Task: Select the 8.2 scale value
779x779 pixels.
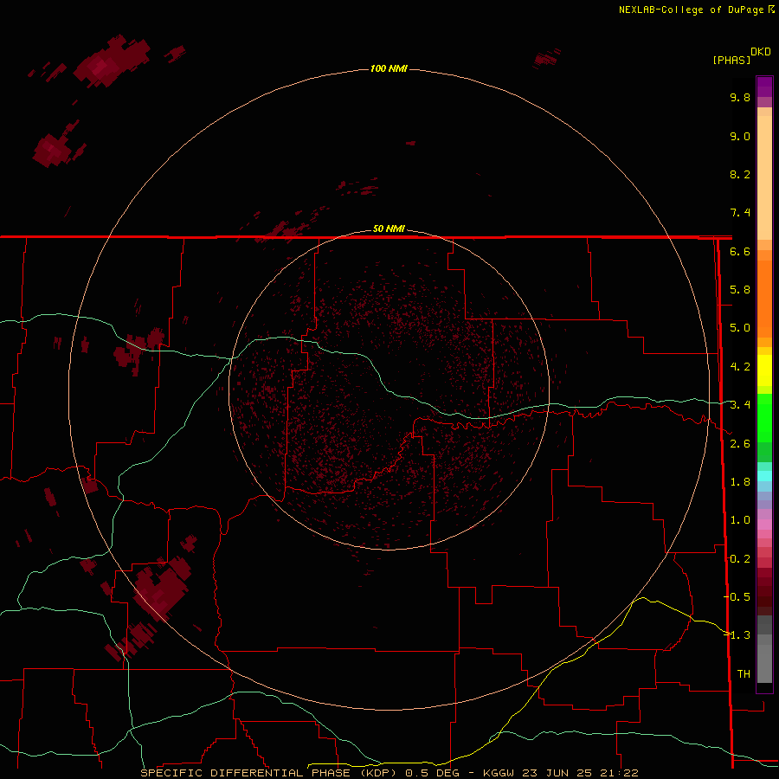Action: point(740,174)
